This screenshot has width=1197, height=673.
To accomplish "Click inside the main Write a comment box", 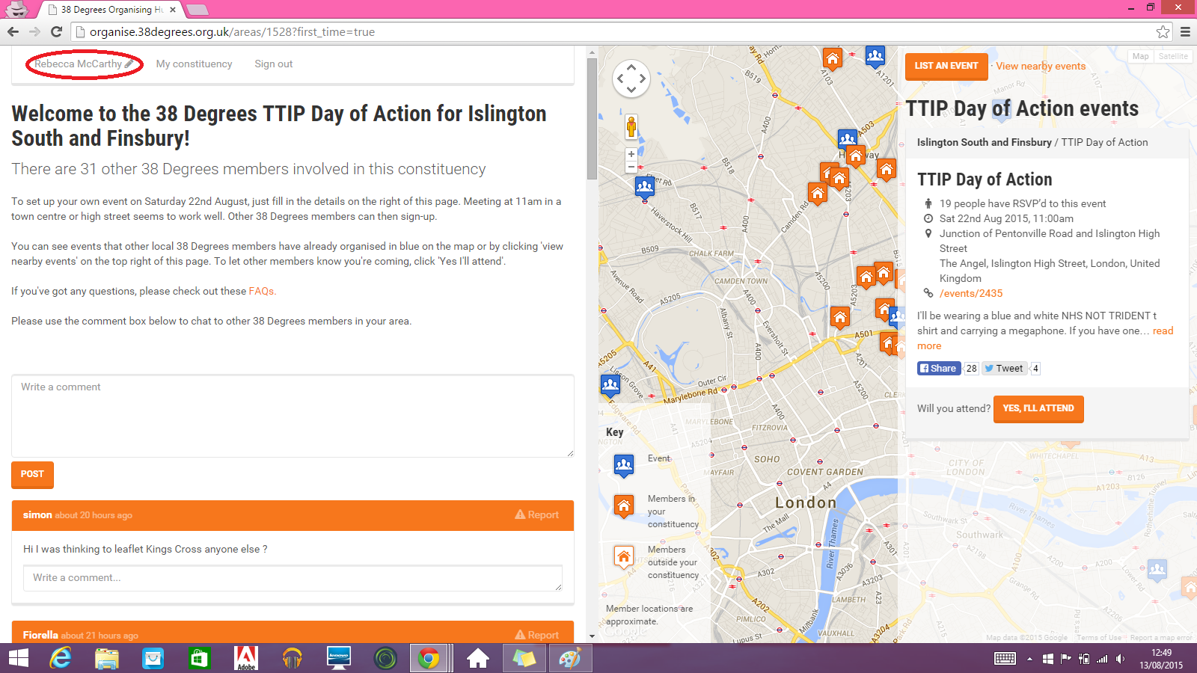I will (293, 416).
